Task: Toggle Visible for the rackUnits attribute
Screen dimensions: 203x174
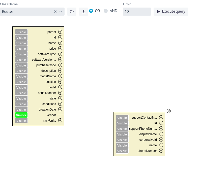Action: point(21,121)
